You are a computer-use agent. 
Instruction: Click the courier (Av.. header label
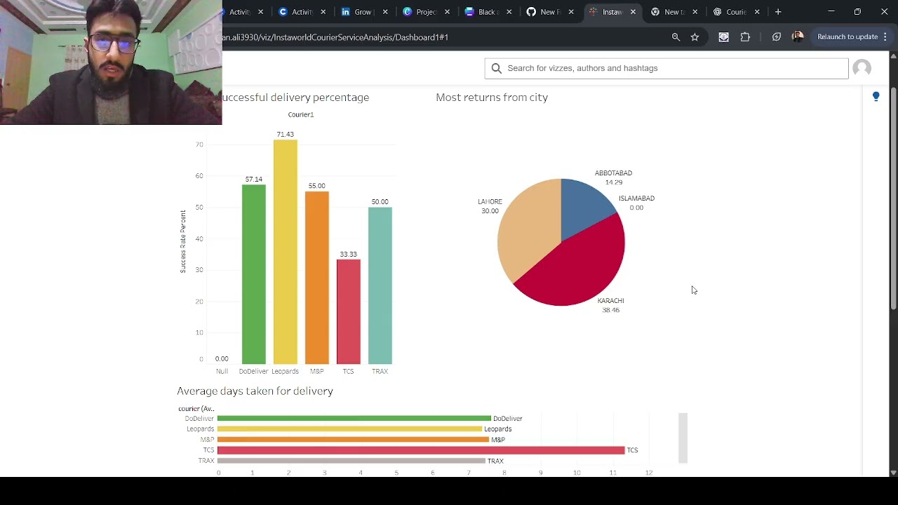click(x=196, y=408)
